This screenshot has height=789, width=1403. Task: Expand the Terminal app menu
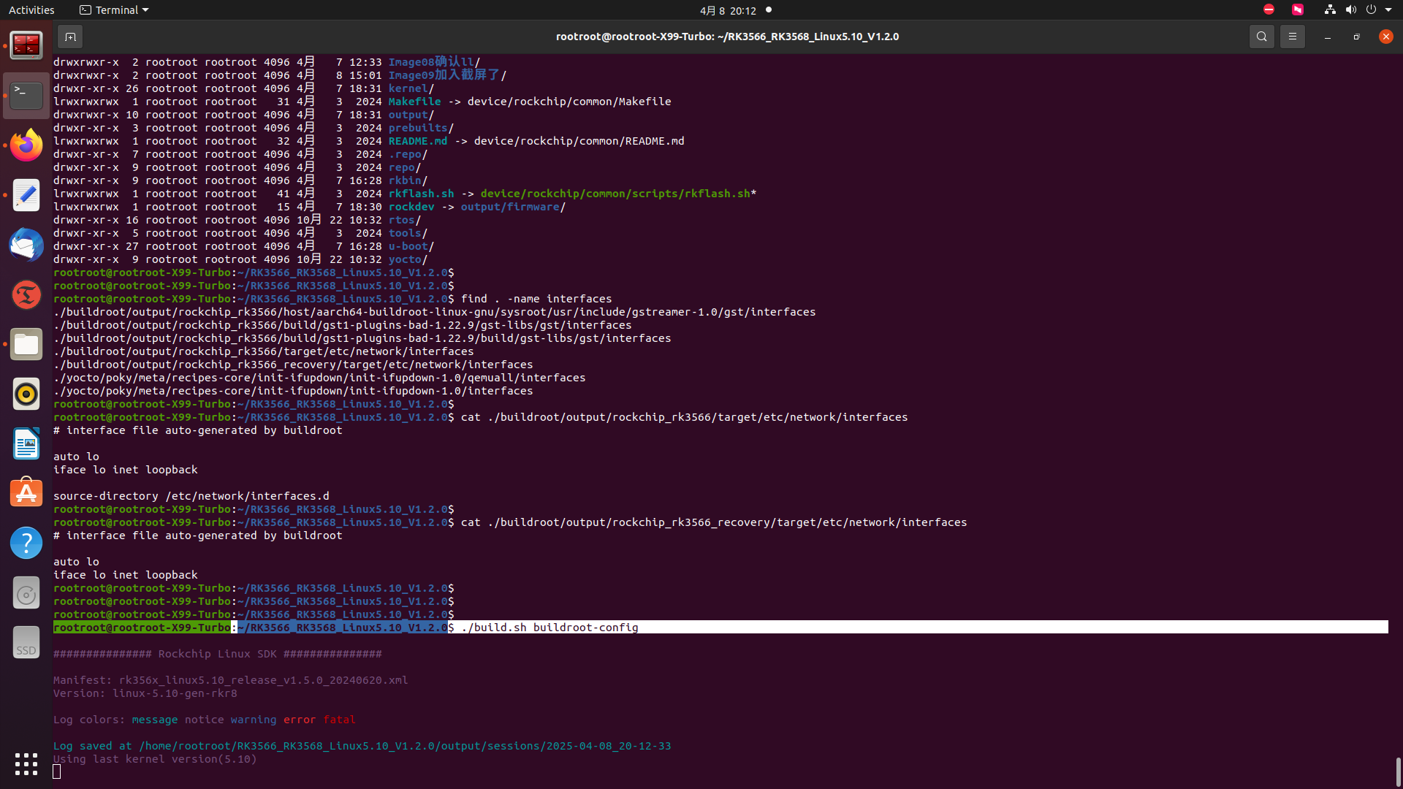click(x=114, y=10)
